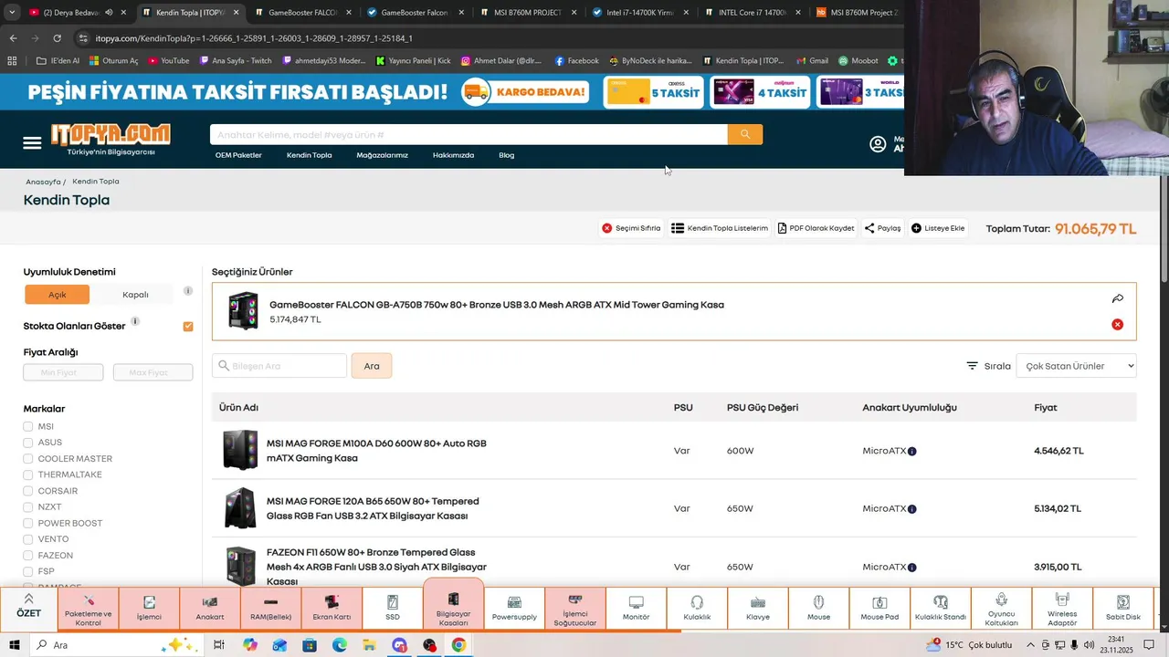This screenshot has height=657, width=1169.
Task: Click the sort filter lines icon
Action: pyautogui.click(x=973, y=366)
